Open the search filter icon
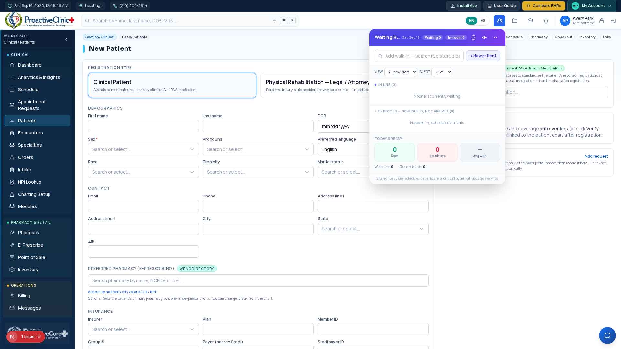 pos(274,21)
